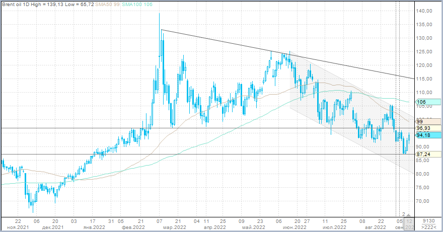Select the highlighted date 12 on time axis
Image resolution: width=443 pixels, height=232 pixels.
point(410,221)
